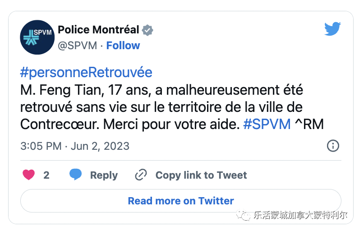Follow the Police Montréal account
Viewport: 359px width, 231px height.
(123, 46)
